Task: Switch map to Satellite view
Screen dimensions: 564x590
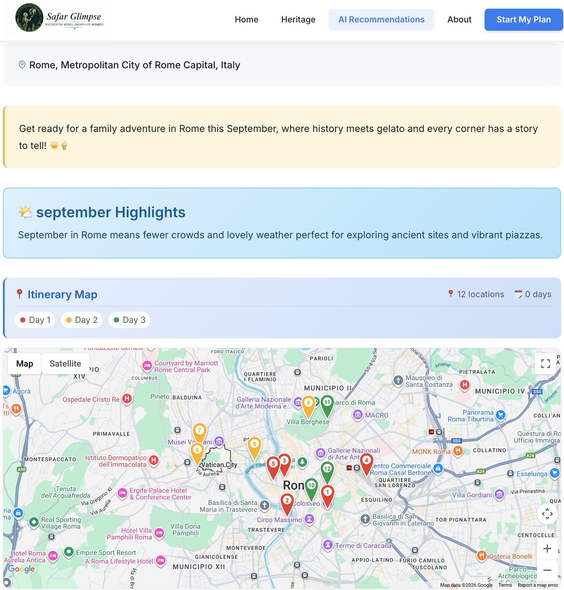Action: [65, 364]
